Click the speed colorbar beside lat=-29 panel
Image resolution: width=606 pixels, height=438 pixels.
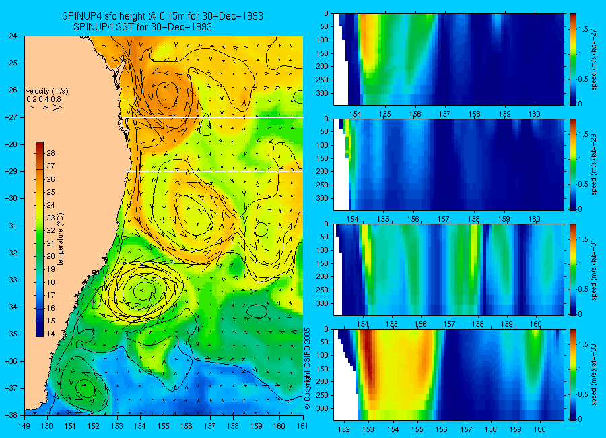click(573, 164)
